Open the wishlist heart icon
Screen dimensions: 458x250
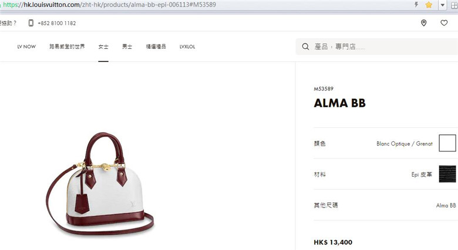[x=444, y=23]
